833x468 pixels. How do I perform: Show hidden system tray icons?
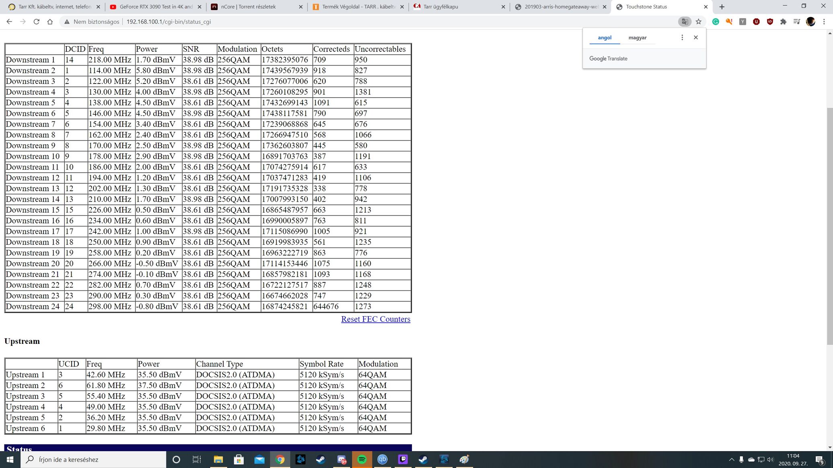731,459
